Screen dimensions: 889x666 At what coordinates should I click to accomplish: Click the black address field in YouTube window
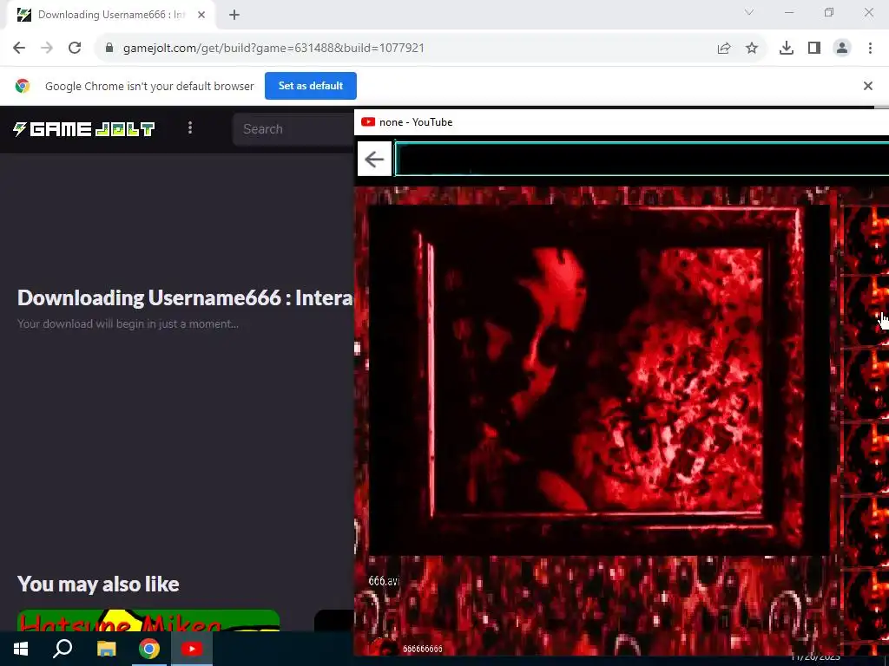(642, 160)
